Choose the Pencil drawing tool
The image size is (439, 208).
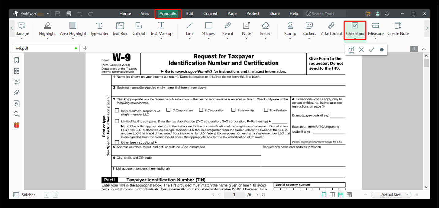(227, 29)
